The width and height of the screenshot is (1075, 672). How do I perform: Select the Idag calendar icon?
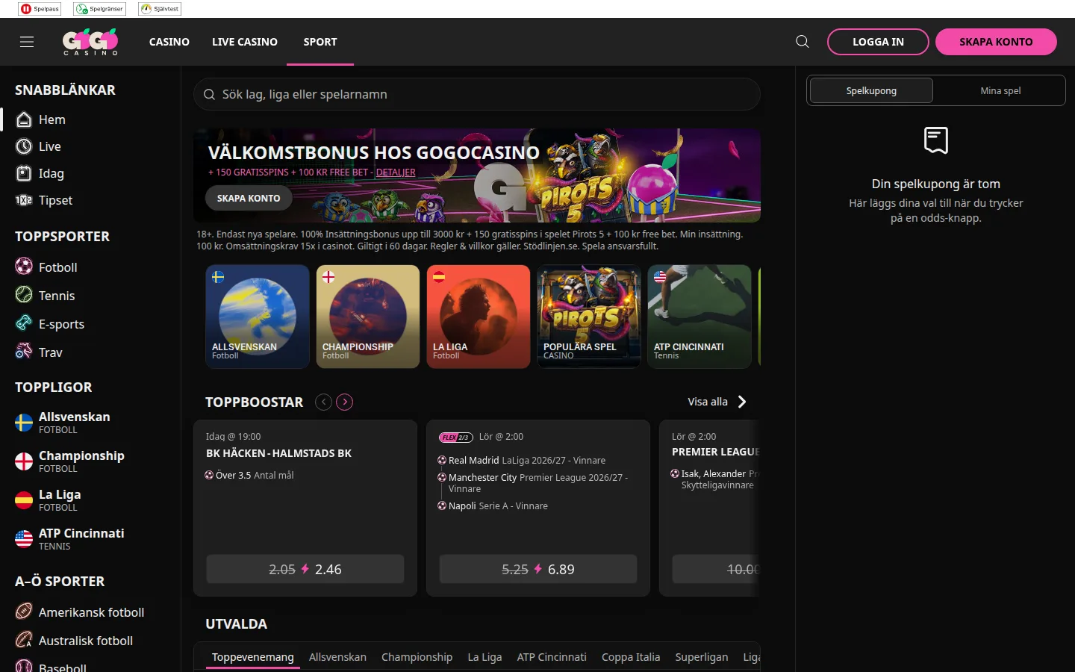click(24, 173)
